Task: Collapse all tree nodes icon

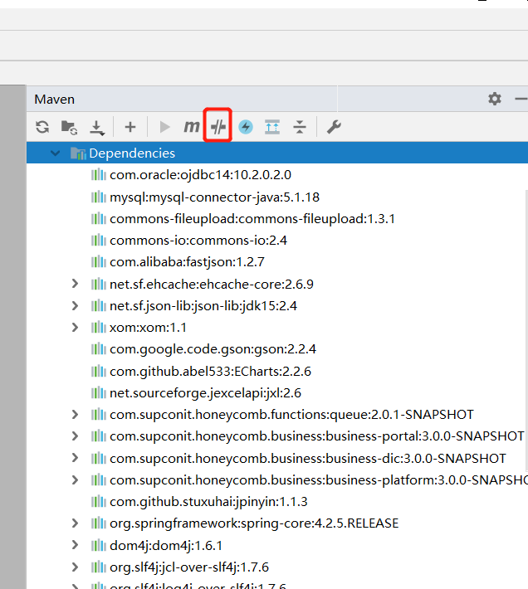Action: (300, 127)
